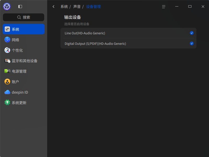Click the 蓝牙和其他设备 keyboard icon
Screen dimensions: 209x157
[x=7, y=61]
